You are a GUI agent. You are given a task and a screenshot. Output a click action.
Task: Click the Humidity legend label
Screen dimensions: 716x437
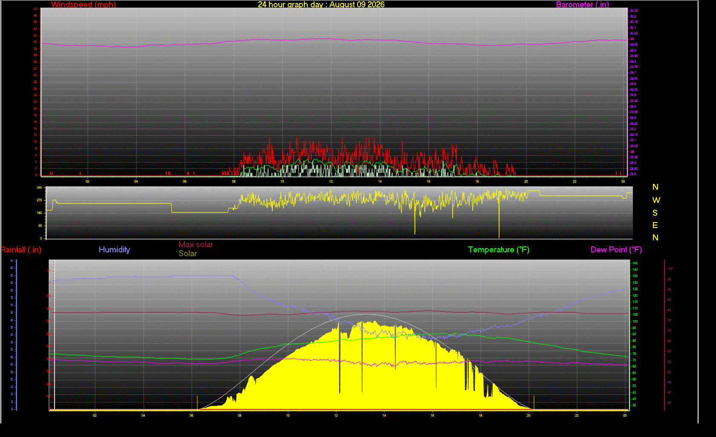114,250
